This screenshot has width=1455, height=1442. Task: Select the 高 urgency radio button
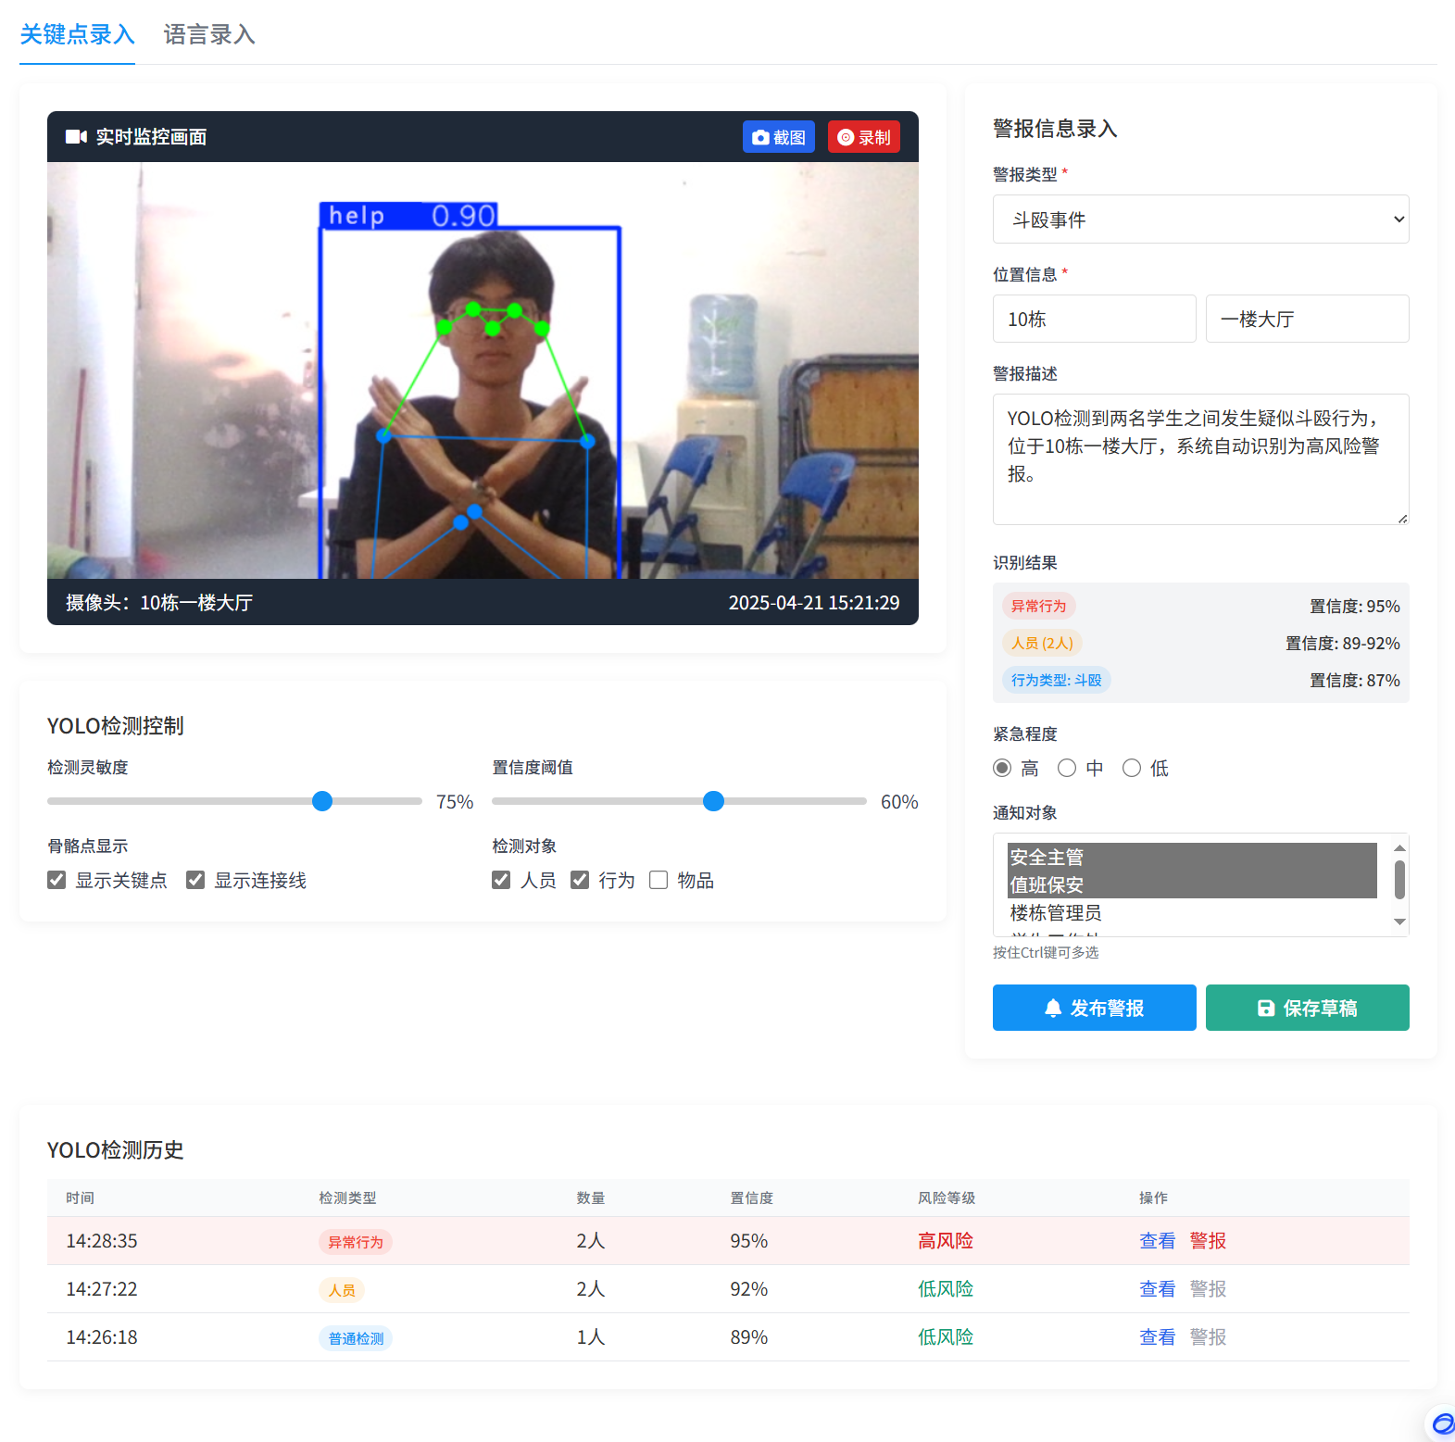1002,768
